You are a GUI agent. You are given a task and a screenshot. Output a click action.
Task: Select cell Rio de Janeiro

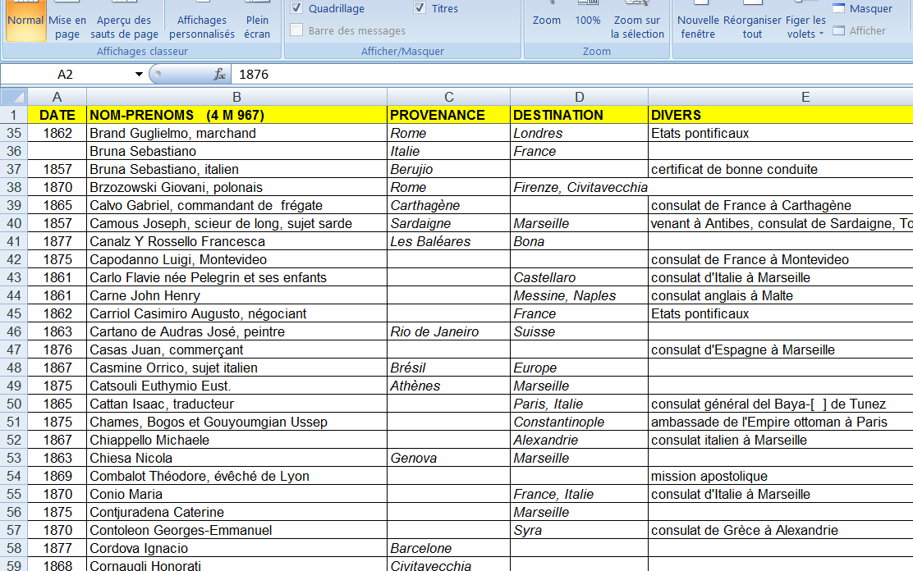(448, 331)
